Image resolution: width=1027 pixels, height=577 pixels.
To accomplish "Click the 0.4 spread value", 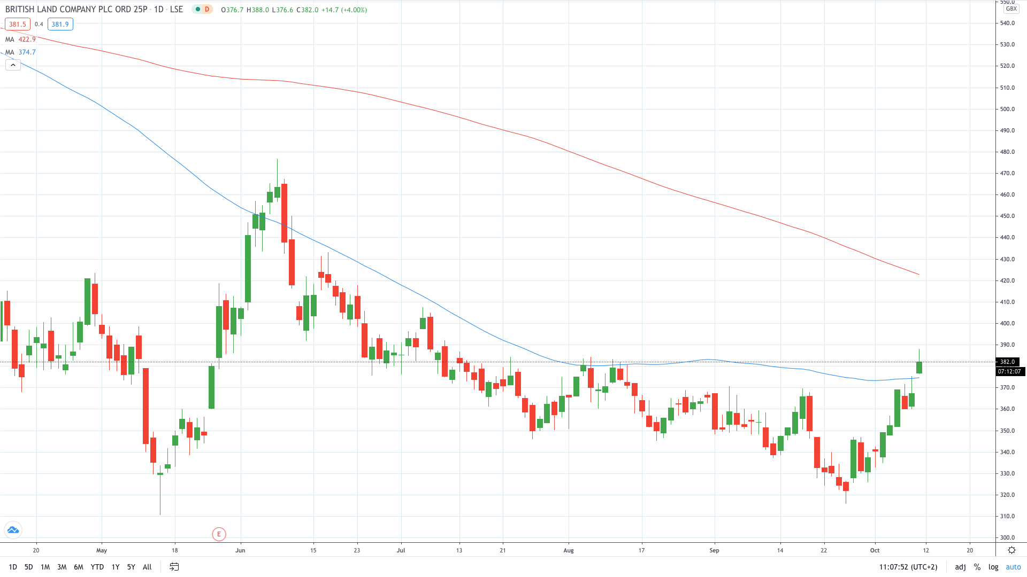I will coord(39,24).
